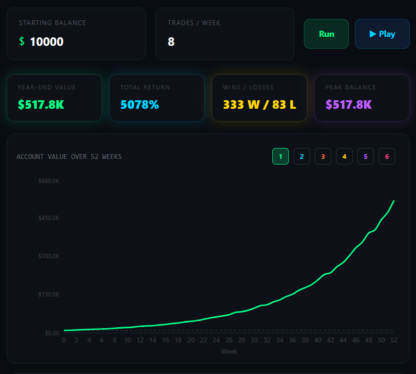This screenshot has width=416, height=374.
Task: Click the "Week" x-axis title
Action: click(229, 351)
